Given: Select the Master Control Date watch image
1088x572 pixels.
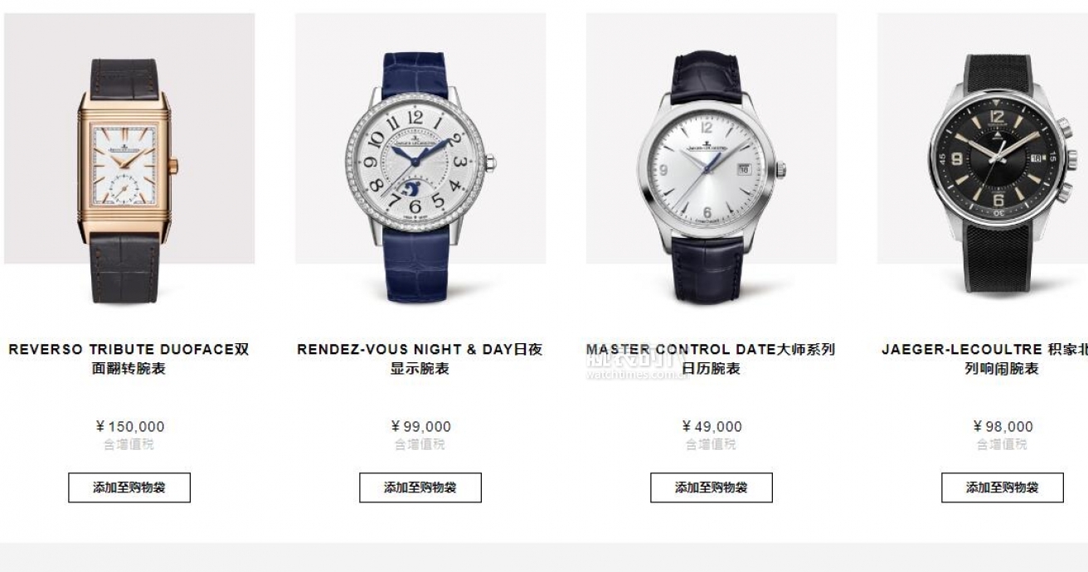Looking at the screenshot, I should click(712, 159).
